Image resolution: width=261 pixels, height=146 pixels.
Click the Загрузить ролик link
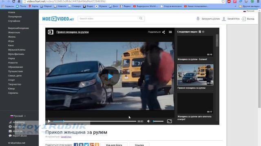click(210, 19)
